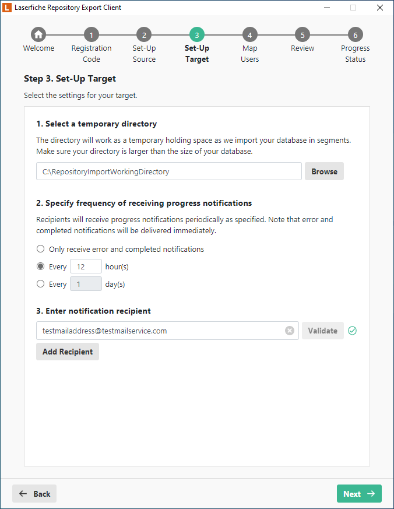Click the temporary directory path field
The width and height of the screenshot is (394, 509).
[168, 171]
